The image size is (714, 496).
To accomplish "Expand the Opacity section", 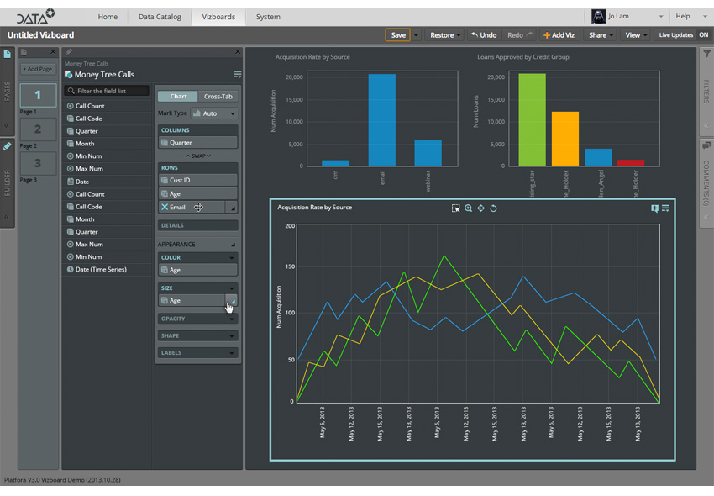I will pos(197,319).
